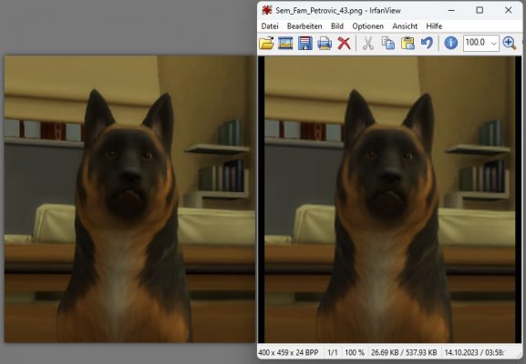Open the Optionen menu
Viewport: 526px width, 364px height.
coord(367,26)
